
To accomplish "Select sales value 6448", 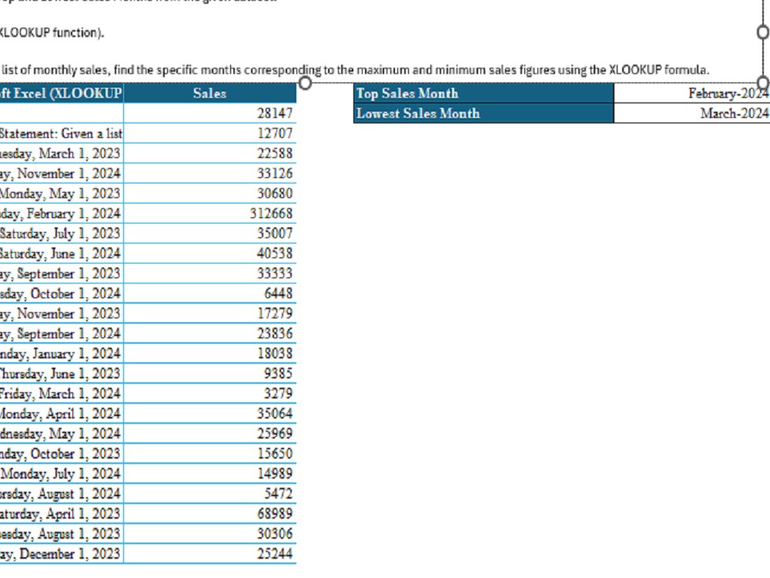I will tap(209, 294).
